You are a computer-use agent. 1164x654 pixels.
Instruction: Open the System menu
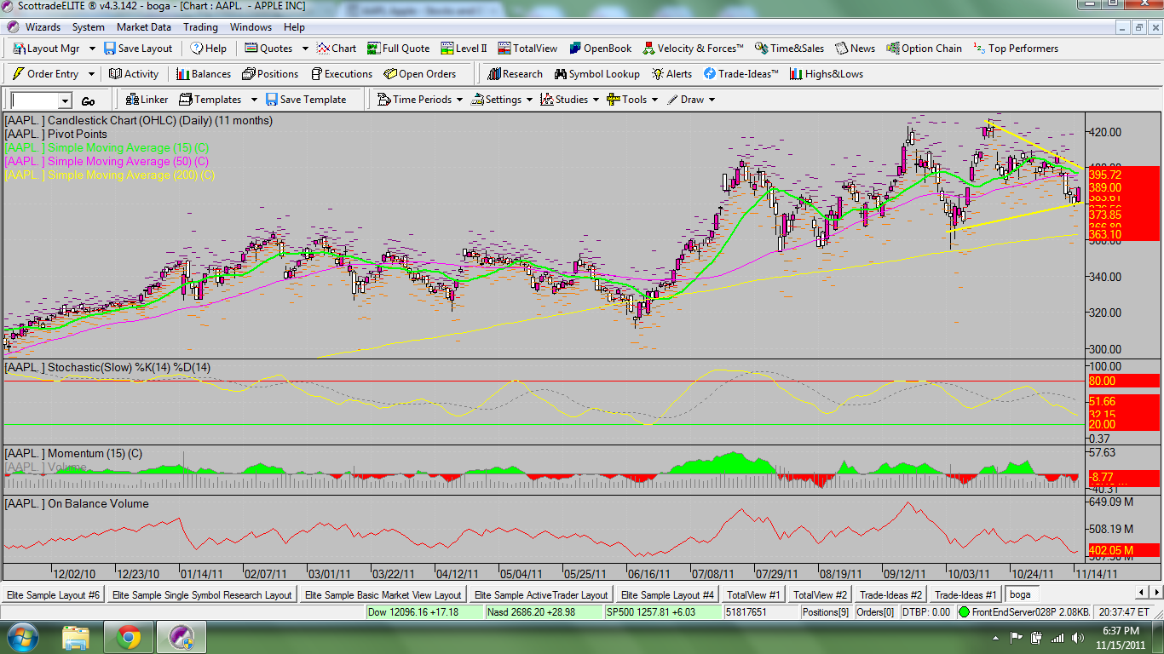click(x=89, y=27)
